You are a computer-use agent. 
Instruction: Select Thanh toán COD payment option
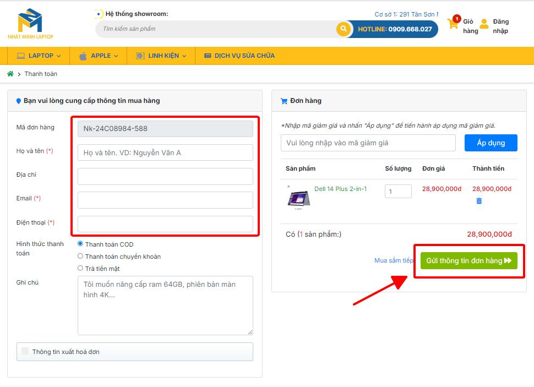[80, 243]
